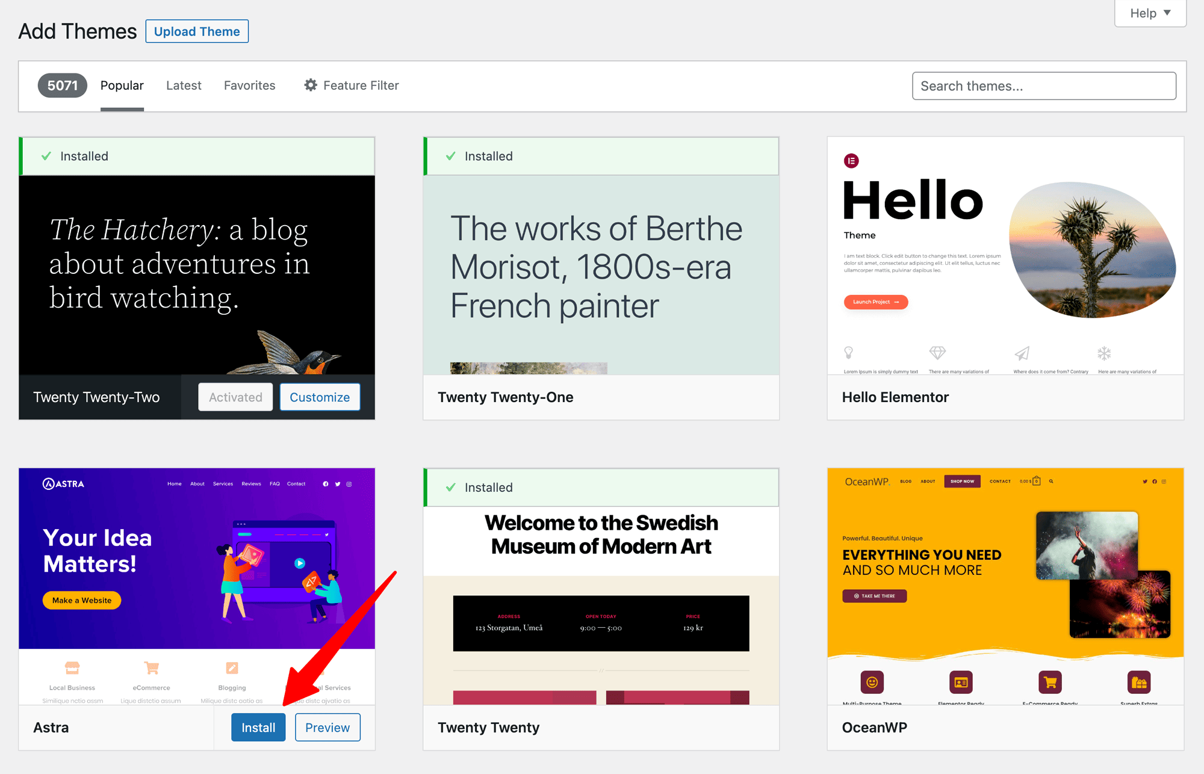
Task: Customize the Twenty Twenty-Two theme
Action: coord(320,397)
